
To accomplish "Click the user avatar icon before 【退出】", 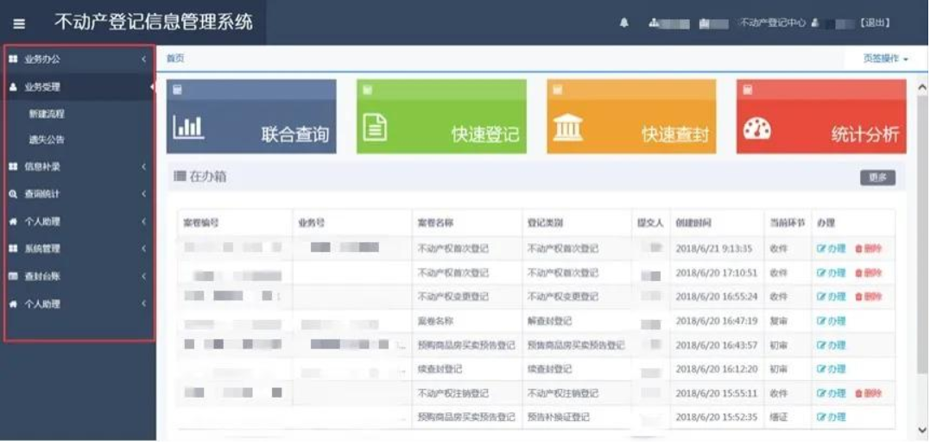I will pyautogui.click(x=815, y=23).
